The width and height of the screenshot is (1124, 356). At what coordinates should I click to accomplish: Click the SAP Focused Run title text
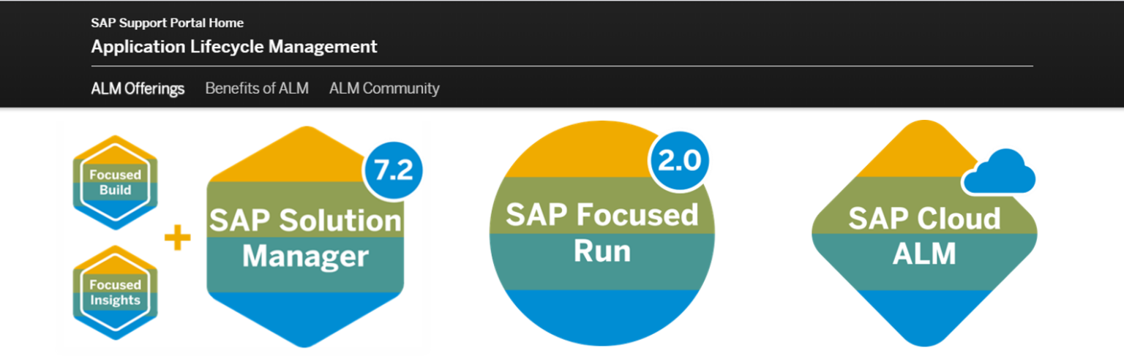602,232
